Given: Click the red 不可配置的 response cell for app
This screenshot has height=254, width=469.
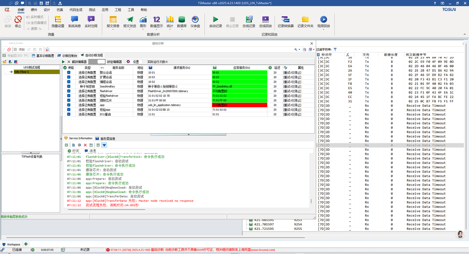Looking at the screenshot, I should pyautogui.click(x=240, y=105).
